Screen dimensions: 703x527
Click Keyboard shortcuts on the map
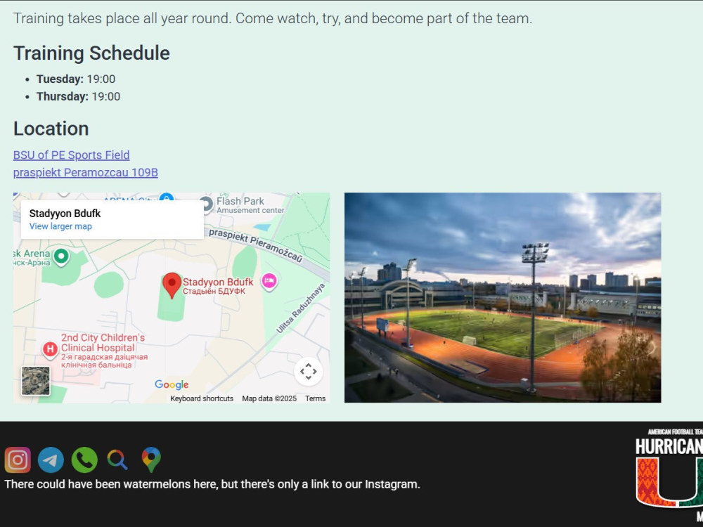click(x=202, y=398)
